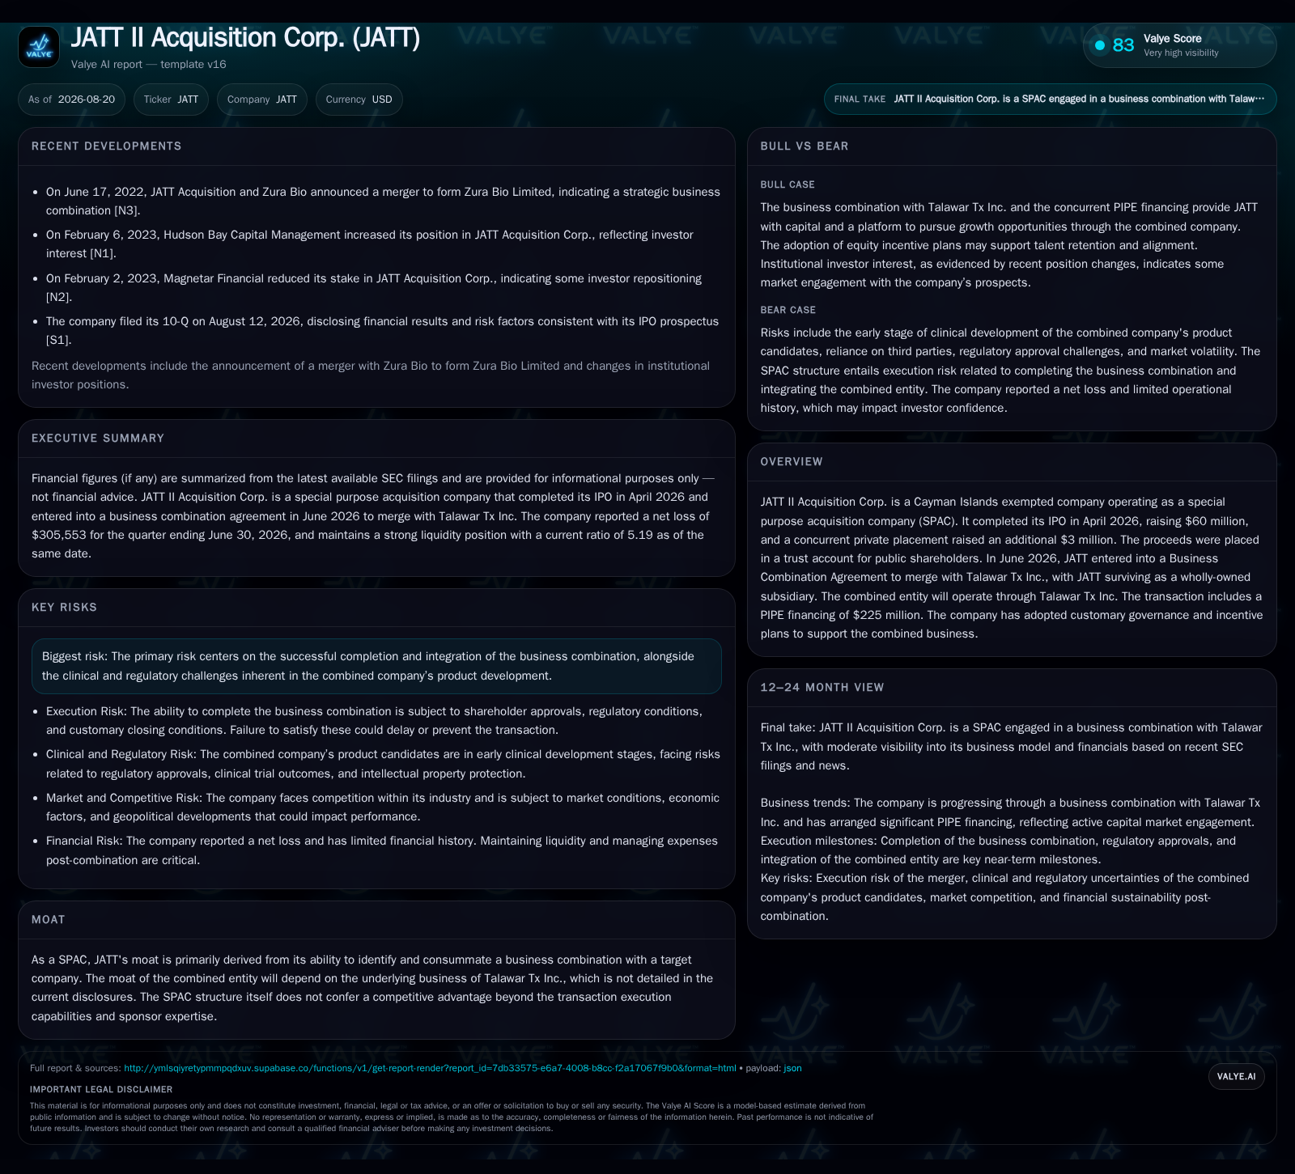Click the gray summary paragraph under Recent Developments
The image size is (1295, 1174).
pos(371,375)
